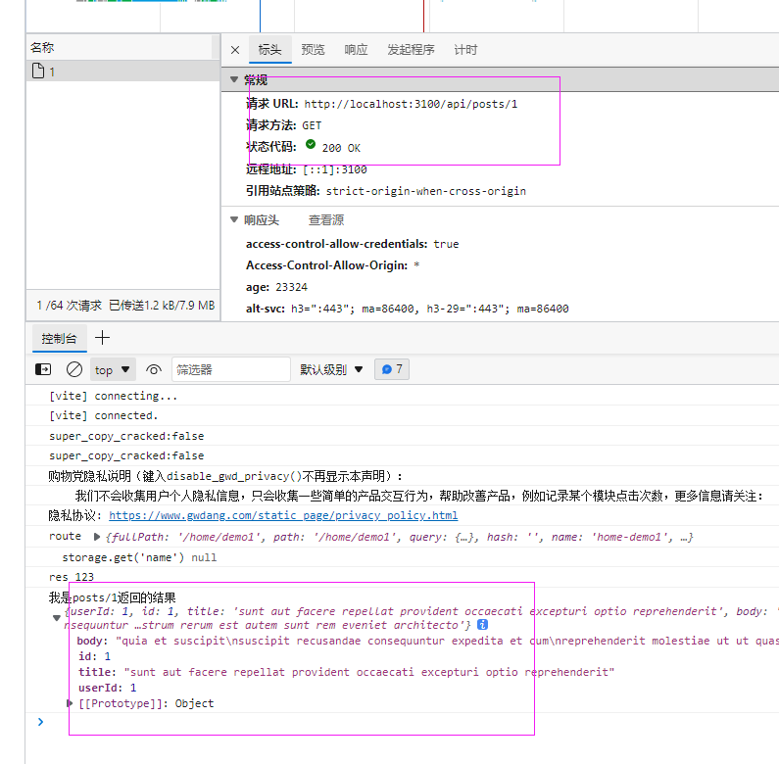Click the green status check icon
The image size is (779, 764).
[311, 145]
